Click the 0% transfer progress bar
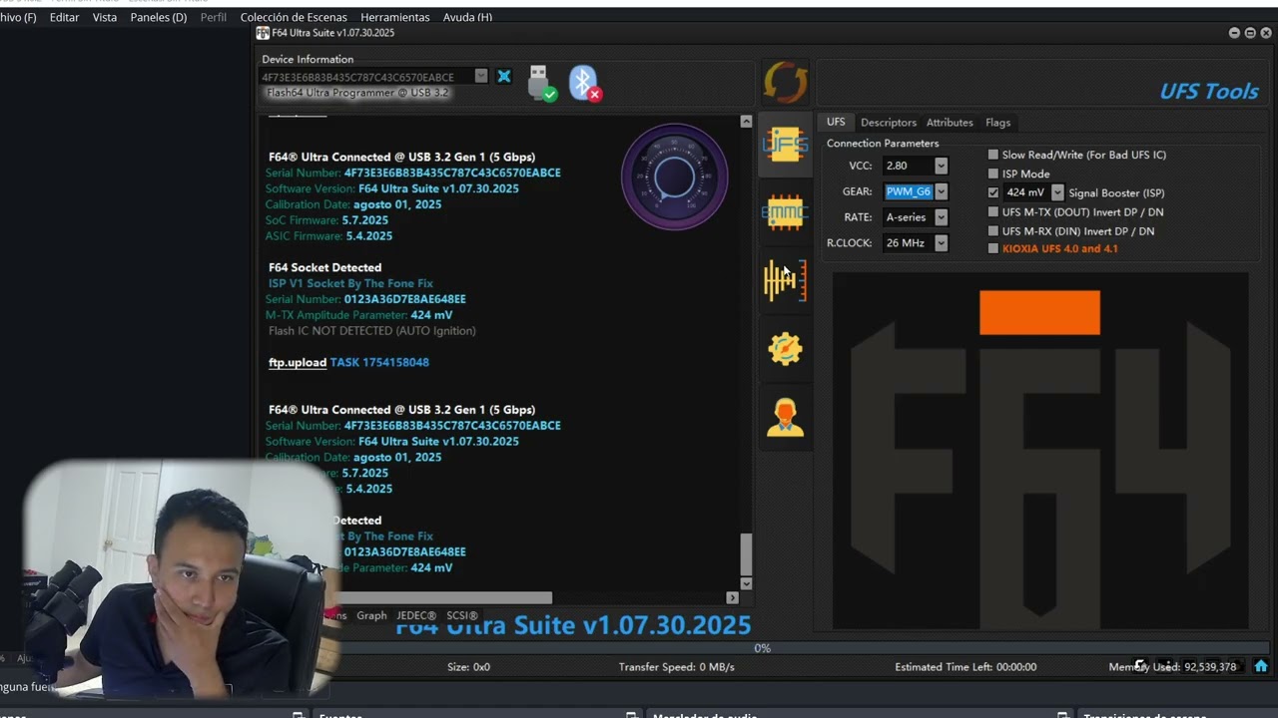The width and height of the screenshot is (1278, 718). (x=762, y=648)
